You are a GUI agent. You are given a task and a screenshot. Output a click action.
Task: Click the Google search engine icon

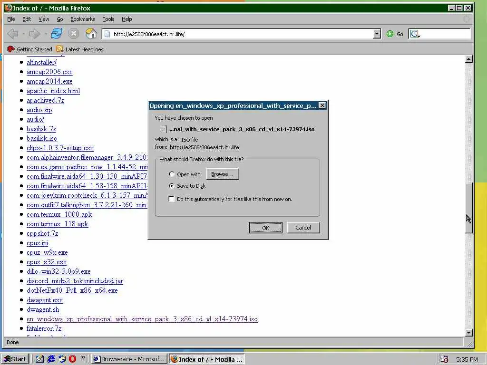pyautogui.click(x=415, y=34)
